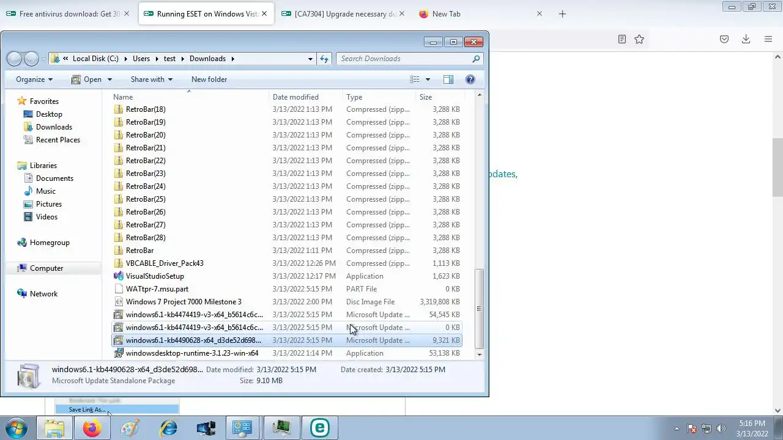Open the Share with dropdown

(151, 79)
